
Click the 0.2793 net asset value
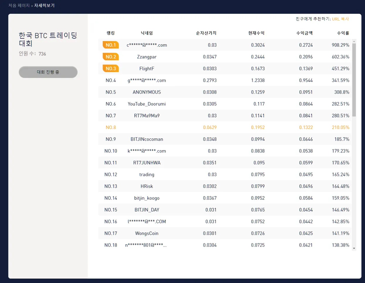210,80
